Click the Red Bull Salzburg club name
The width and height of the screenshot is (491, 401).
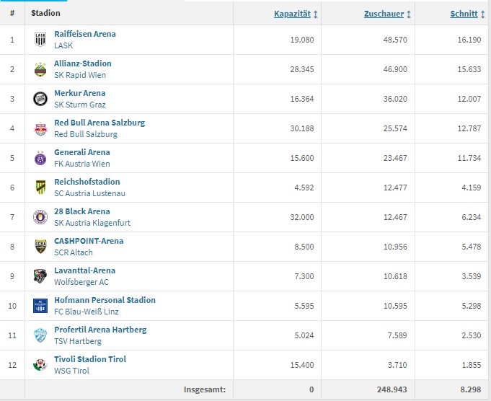86,134
